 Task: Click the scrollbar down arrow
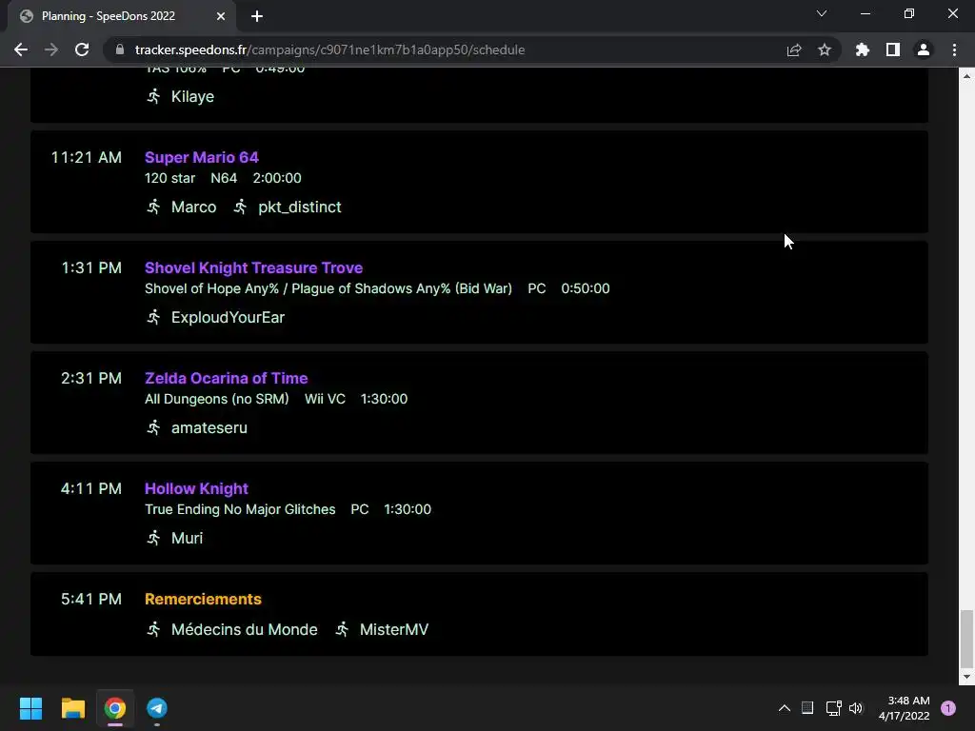[x=966, y=677]
